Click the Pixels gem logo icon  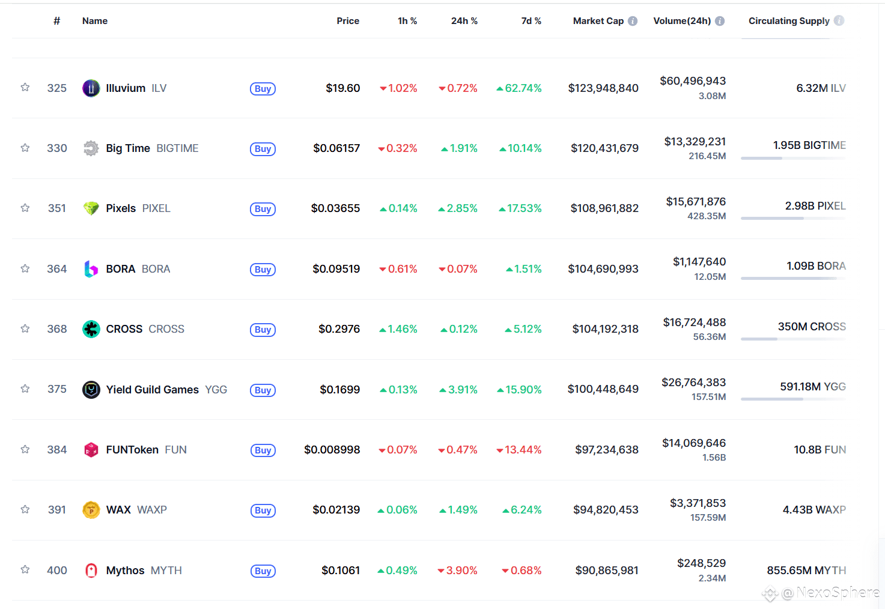pos(91,208)
